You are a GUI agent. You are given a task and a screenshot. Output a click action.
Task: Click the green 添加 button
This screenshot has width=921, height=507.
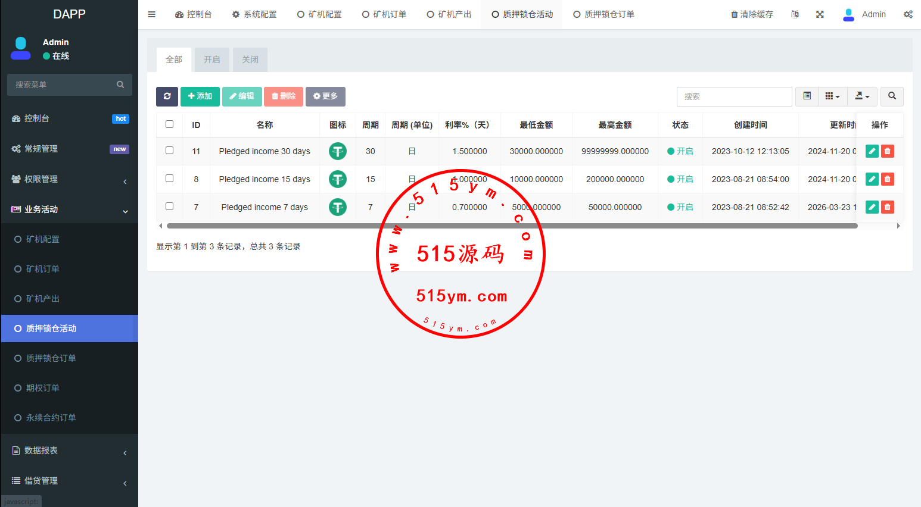200,96
